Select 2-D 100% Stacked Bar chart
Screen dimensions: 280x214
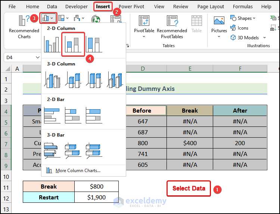coord(94,115)
